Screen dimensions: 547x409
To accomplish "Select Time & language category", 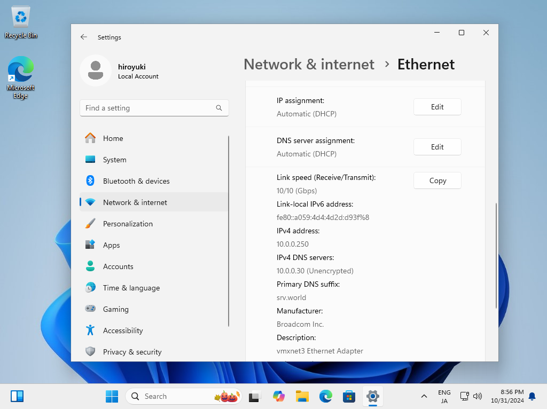I will tap(131, 288).
